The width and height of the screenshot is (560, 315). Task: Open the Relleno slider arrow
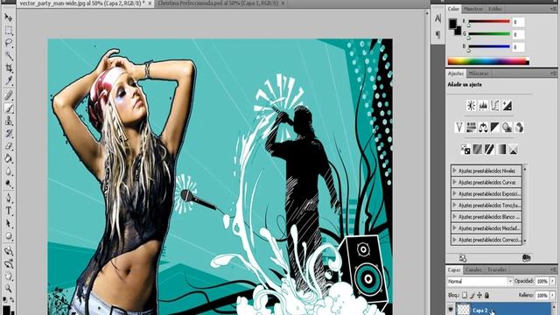coord(552,296)
